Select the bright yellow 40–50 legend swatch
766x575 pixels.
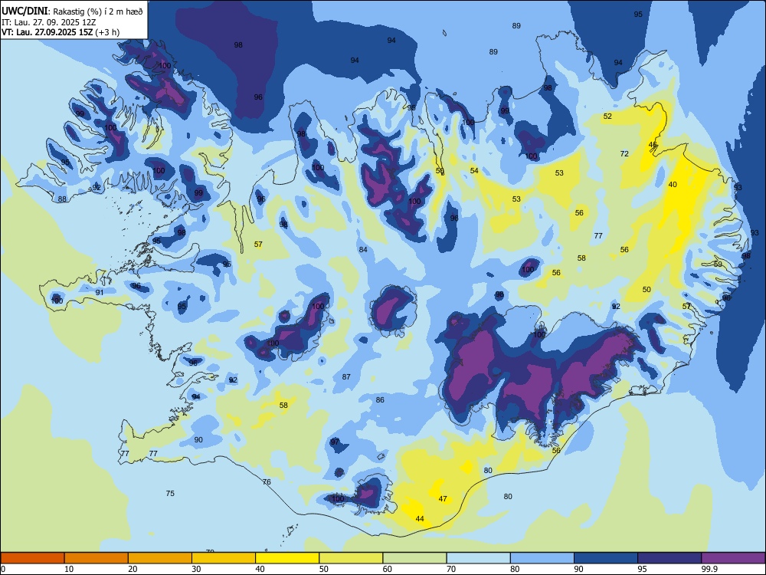pos(287,558)
